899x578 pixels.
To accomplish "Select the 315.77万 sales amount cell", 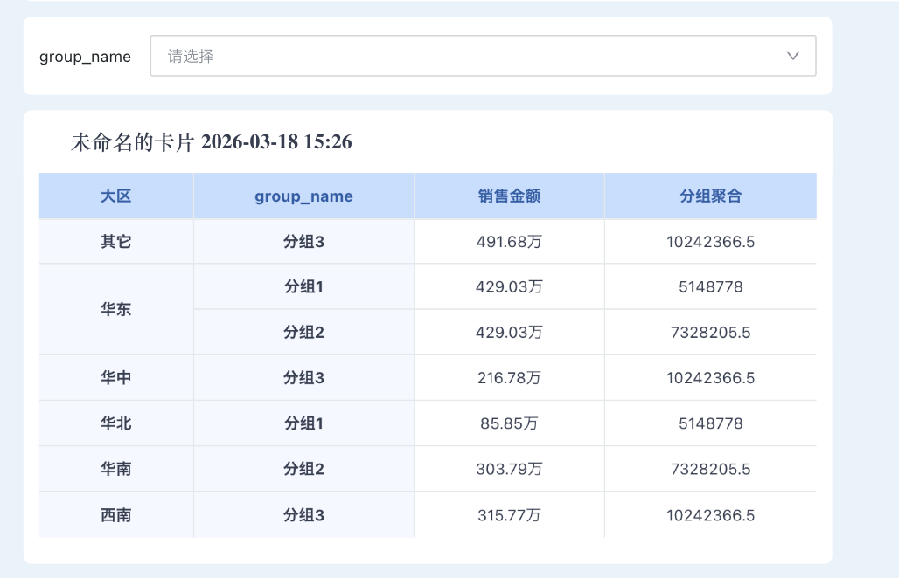I will pos(509,515).
